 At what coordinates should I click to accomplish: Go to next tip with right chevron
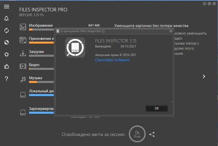[204, 76]
